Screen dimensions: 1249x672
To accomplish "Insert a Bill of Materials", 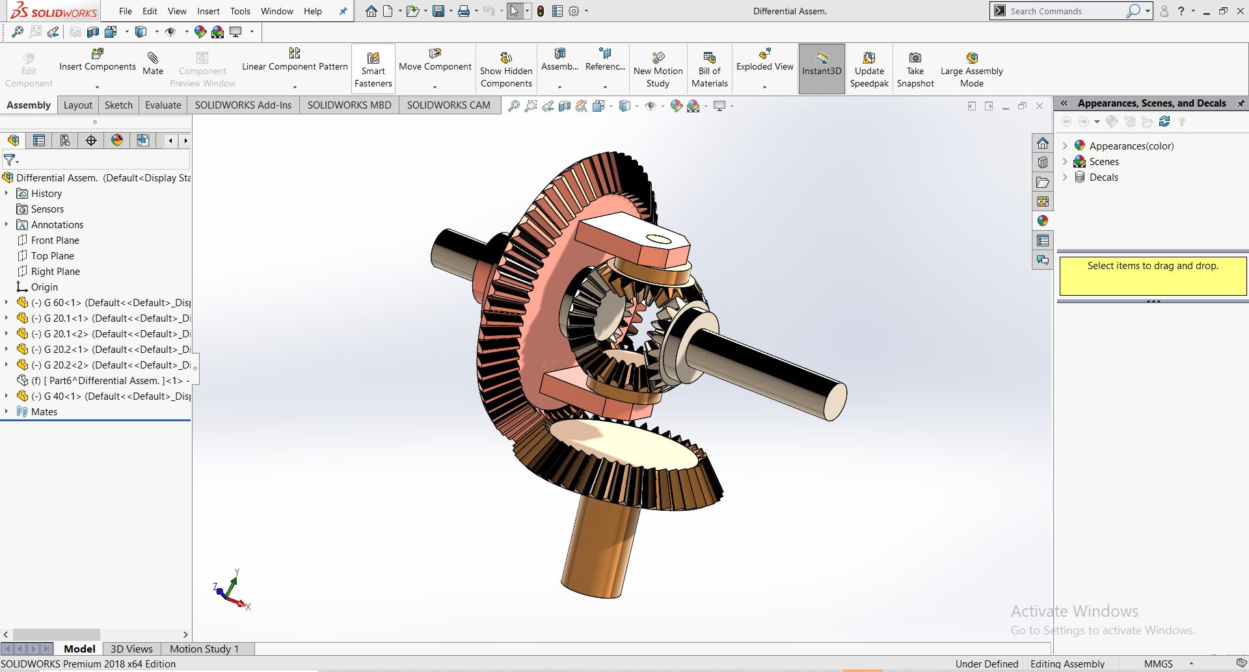I will [710, 70].
